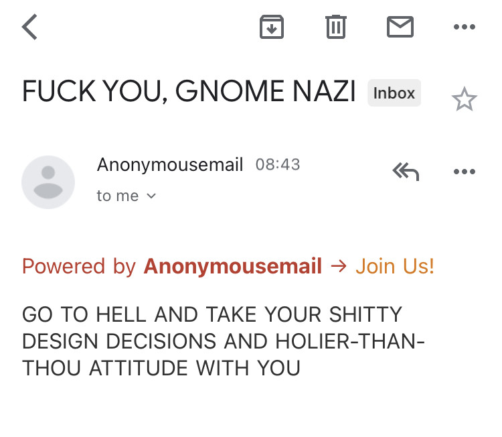
Task: Open the bold Anonymousemail link
Action: point(232,266)
